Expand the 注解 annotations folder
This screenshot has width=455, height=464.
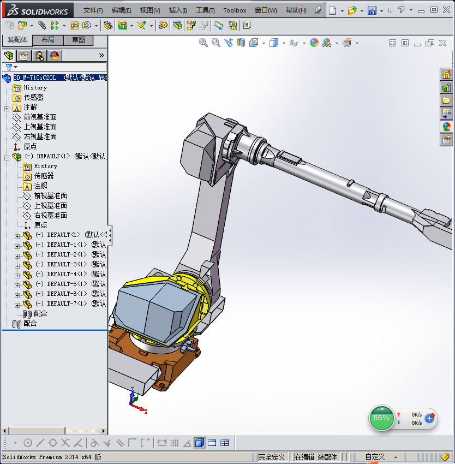[7, 108]
